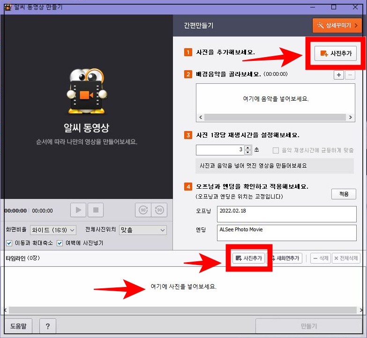Click the timeline horizontal scrollbar

tap(183, 310)
